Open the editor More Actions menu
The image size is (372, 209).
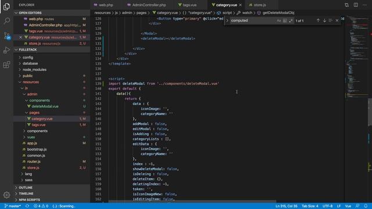tap(364, 5)
